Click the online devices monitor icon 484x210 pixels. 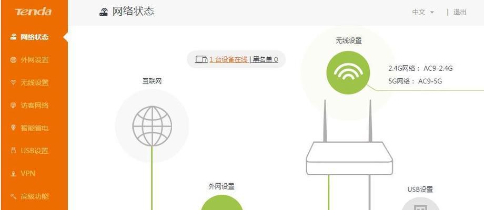[x=201, y=59]
